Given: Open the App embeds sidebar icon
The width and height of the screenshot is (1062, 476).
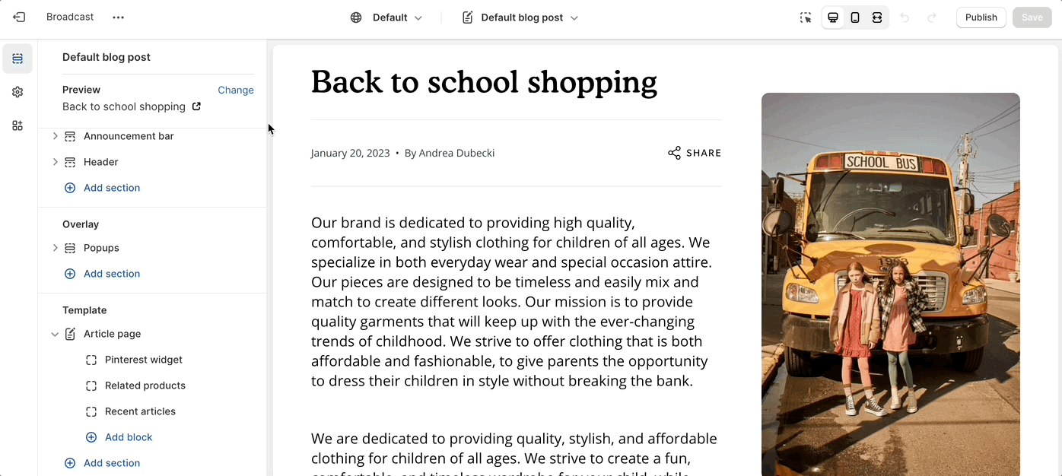Looking at the screenshot, I should (17, 125).
